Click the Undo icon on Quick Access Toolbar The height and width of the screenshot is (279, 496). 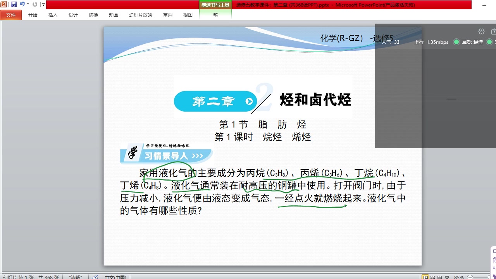tap(22, 4)
